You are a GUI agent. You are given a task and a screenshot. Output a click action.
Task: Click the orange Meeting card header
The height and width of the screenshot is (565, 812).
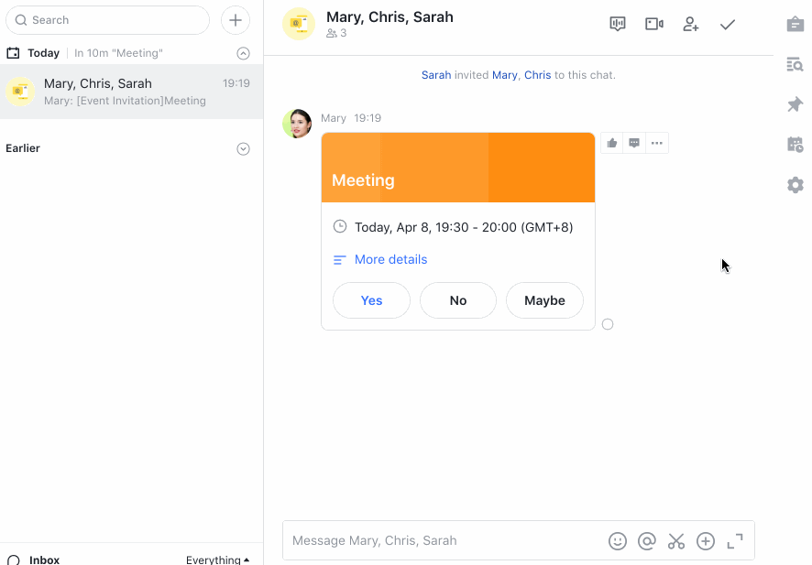pyautogui.click(x=458, y=168)
